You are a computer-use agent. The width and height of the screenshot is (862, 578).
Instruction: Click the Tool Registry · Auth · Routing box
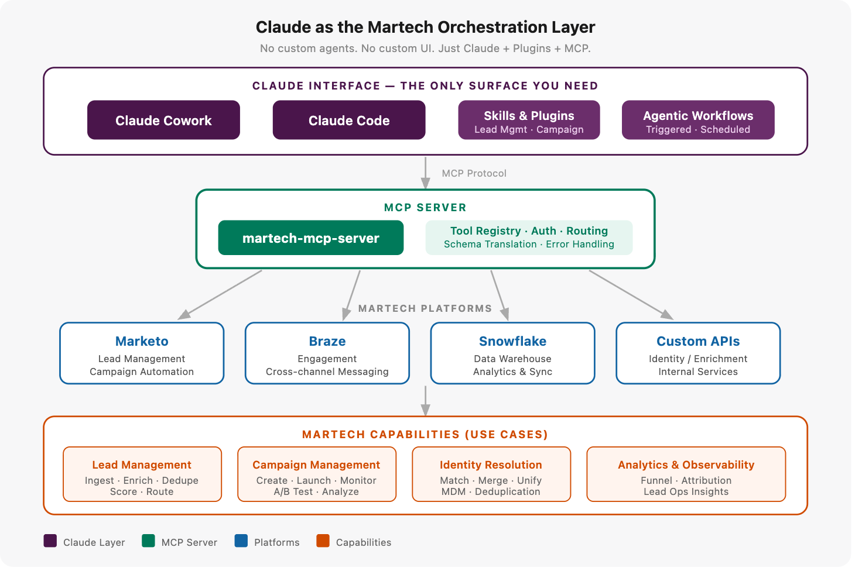pos(529,238)
